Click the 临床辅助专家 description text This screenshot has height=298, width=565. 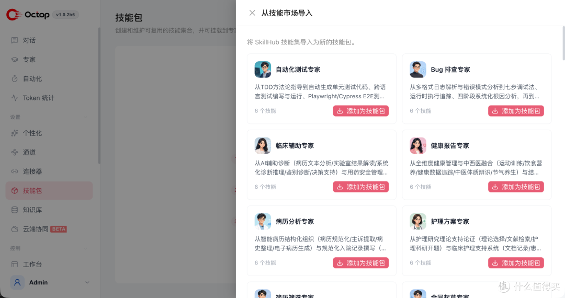coord(321,168)
